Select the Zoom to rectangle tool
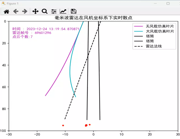This screenshot has height=139, width=180. click(44, 11)
